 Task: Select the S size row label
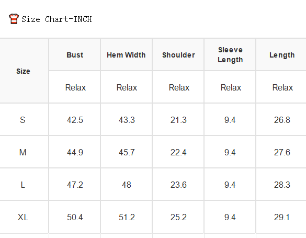[x=22, y=120]
